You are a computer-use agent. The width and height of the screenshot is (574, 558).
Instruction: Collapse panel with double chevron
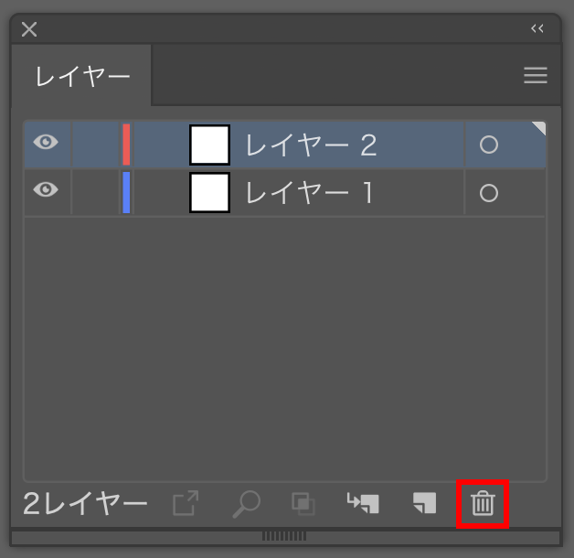click(x=537, y=28)
